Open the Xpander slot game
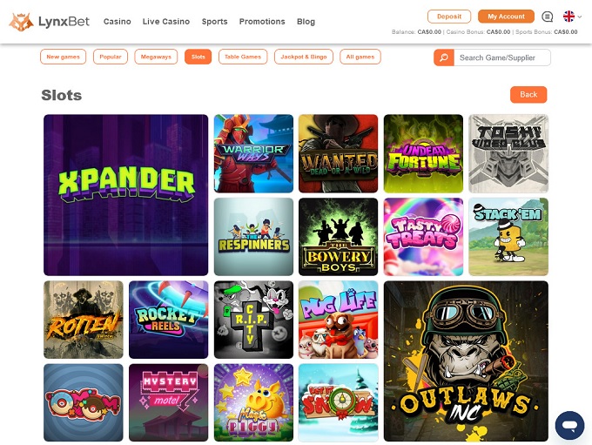 point(125,195)
